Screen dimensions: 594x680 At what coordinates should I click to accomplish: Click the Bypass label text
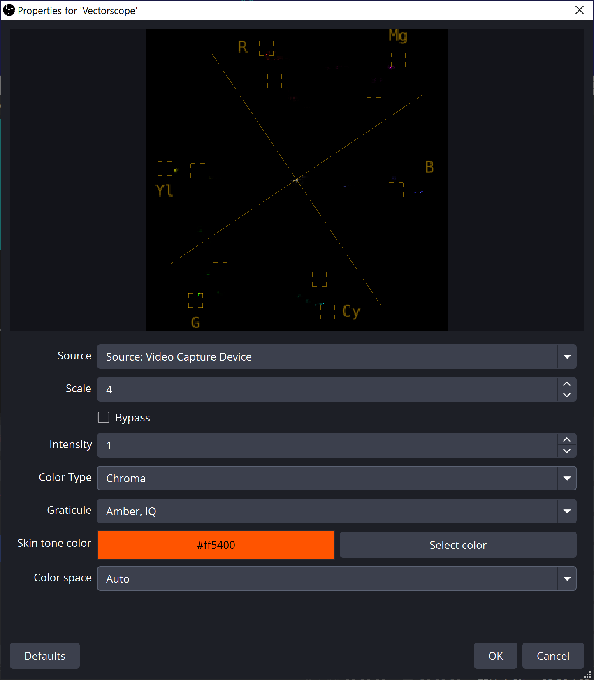pyautogui.click(x=132, y=418)
